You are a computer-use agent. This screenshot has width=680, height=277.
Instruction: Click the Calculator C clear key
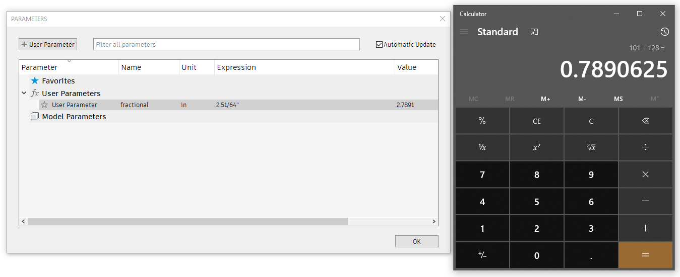click(x=591, y=121)
